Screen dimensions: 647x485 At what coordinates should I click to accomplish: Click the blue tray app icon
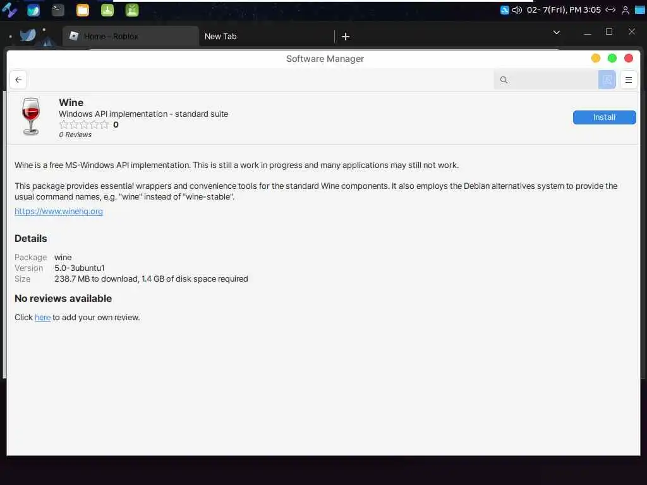pyautogui.click(x=504, y=10)
